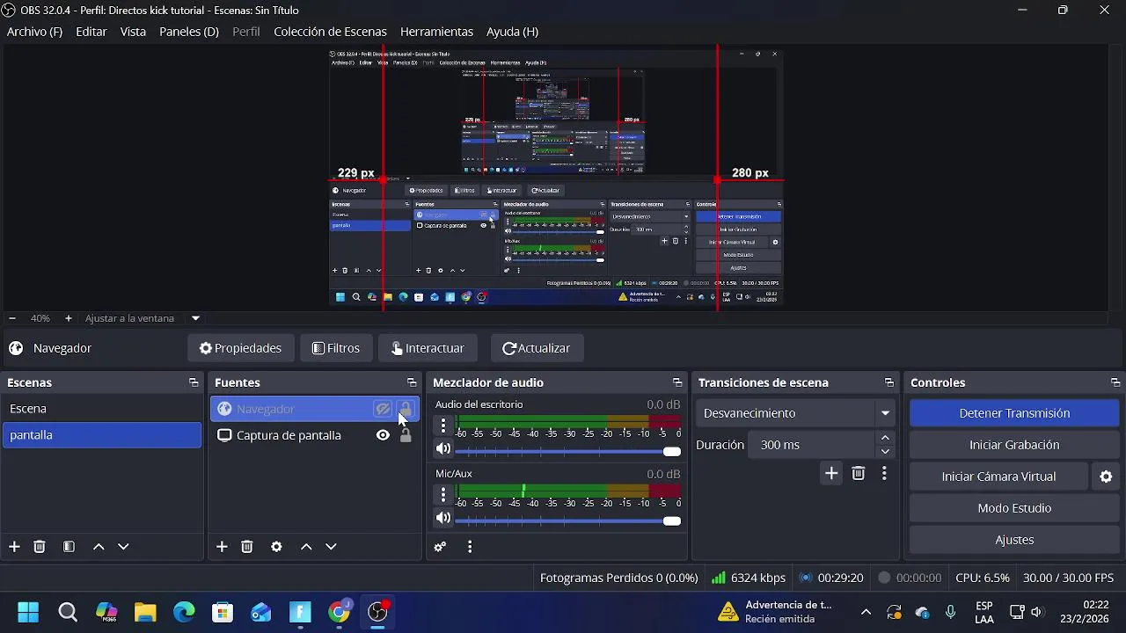Zoom out the preview with minus
1126x633 pixels.
click(12, 318)
